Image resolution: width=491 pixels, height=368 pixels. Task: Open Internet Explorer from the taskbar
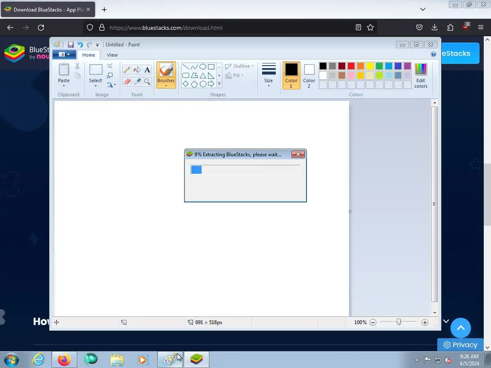tap(38, 359)
